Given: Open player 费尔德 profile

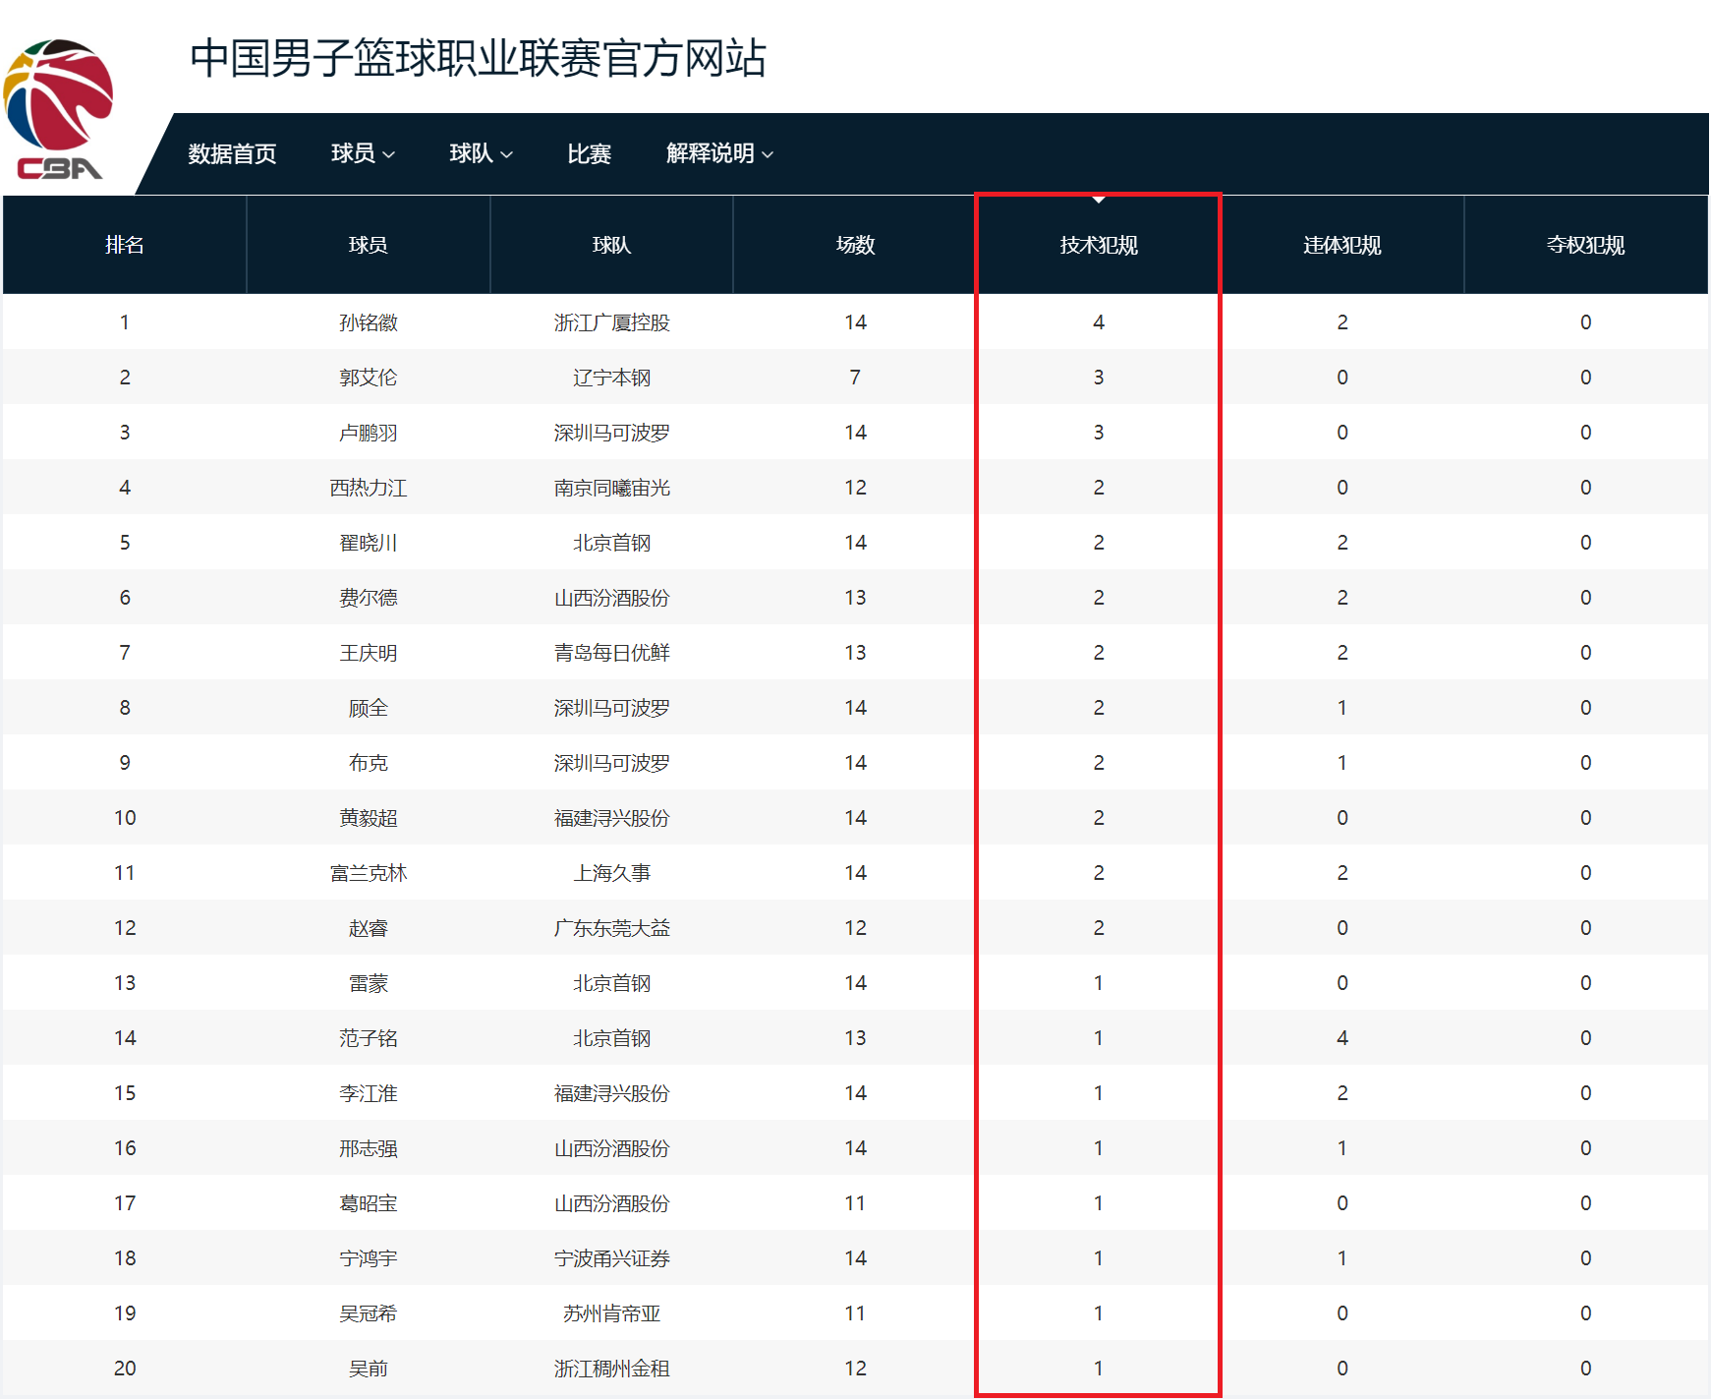Looking at the screenshot, I should coord(369,598).
